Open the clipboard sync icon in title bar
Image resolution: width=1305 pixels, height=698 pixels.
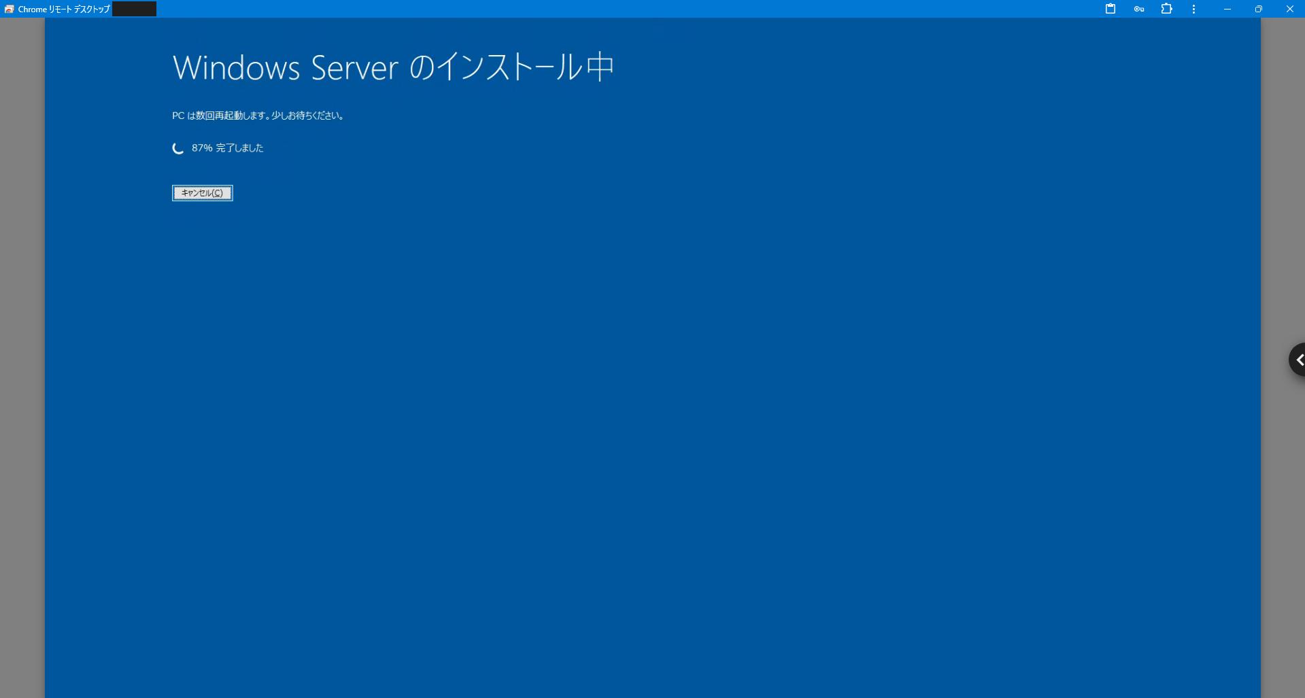coord(1111,9)
